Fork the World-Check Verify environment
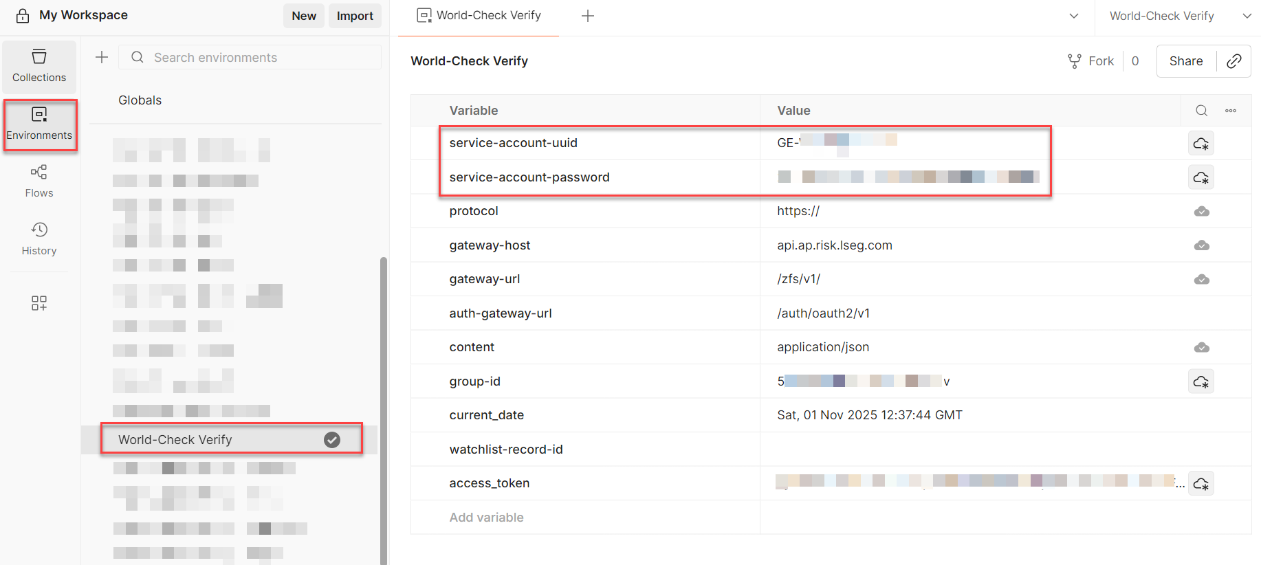The image size is (1261, 565). pyautogui.click(x=1090, y=60)
